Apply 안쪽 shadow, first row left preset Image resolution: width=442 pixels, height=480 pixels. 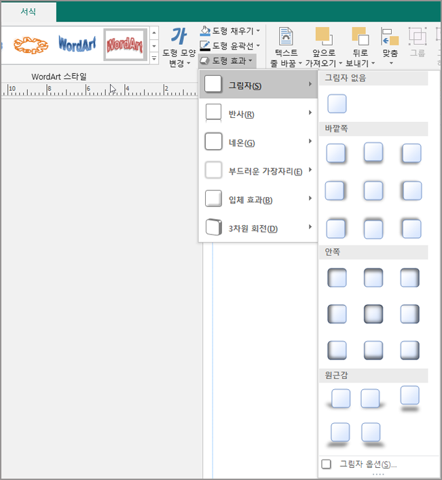(x=337, y=278)
